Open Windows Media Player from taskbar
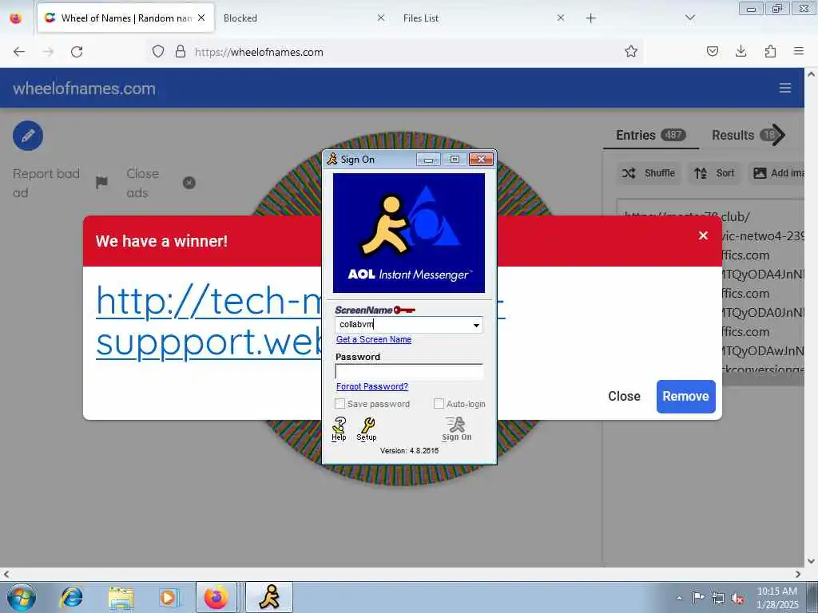818x613 pixels. 168,597
